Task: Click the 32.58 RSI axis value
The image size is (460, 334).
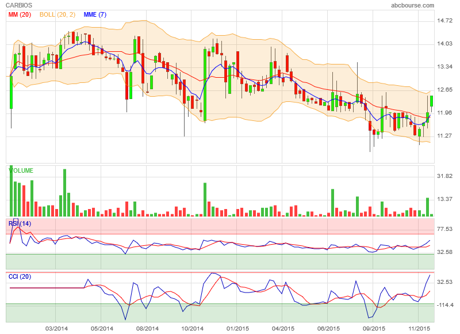Action: tap(444, 252)
